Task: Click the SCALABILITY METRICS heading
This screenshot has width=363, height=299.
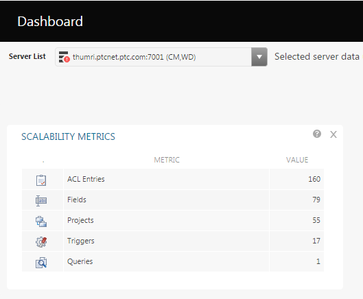Action: [x=69, y=136]
